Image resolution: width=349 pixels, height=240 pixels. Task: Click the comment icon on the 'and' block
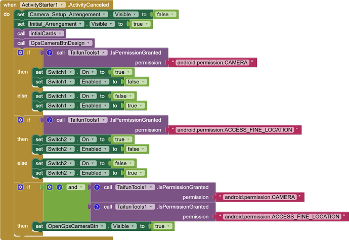click(59, 187)
